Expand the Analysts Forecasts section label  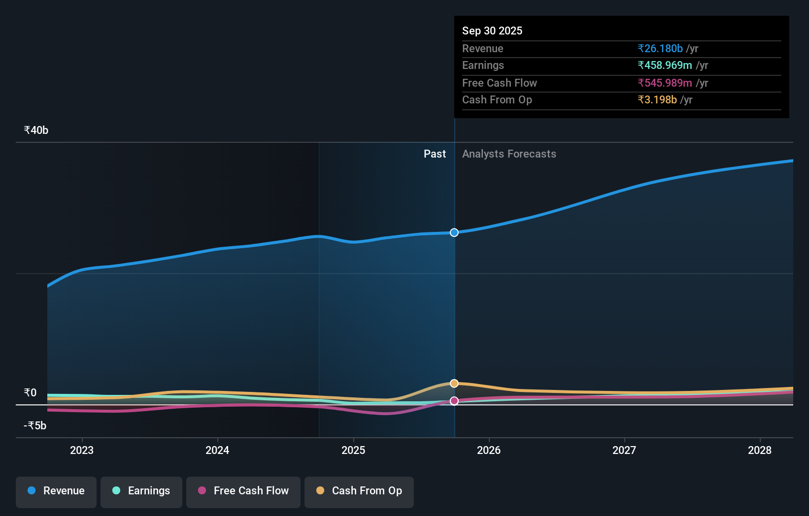coord(509,154)
